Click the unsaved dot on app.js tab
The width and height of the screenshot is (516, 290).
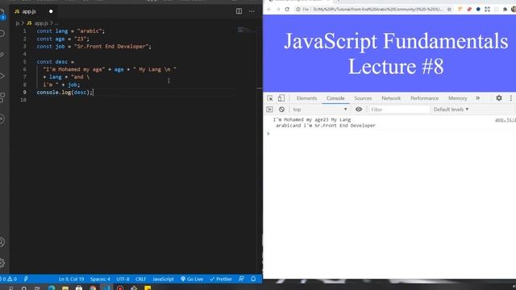coord(51,11)
